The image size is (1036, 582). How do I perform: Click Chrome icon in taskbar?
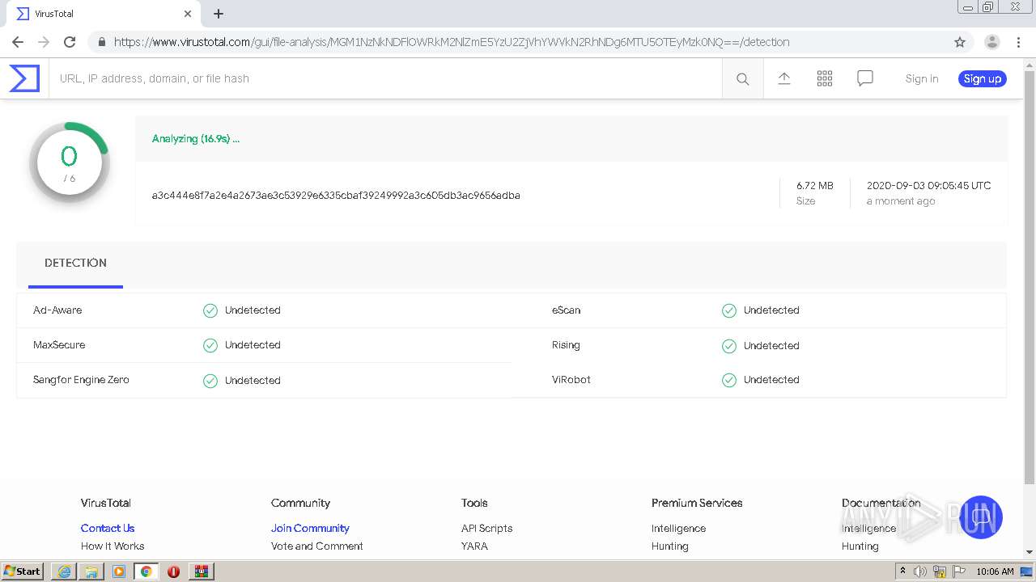(146, 571)
